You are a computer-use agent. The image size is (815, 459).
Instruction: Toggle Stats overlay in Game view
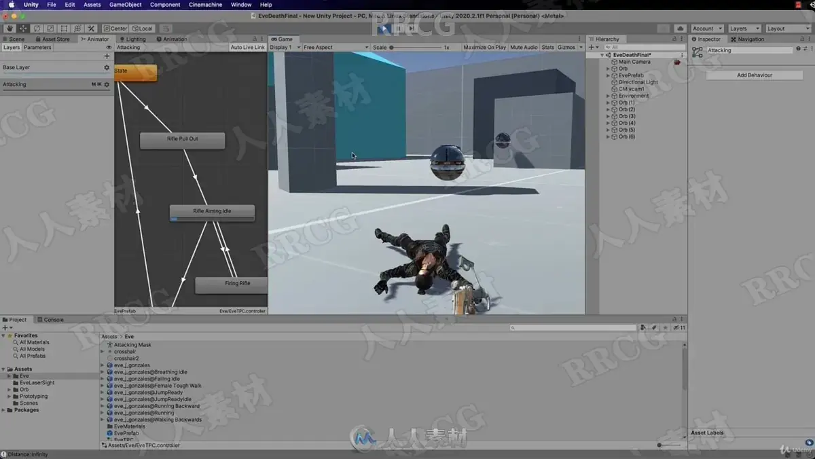(547, 48)
